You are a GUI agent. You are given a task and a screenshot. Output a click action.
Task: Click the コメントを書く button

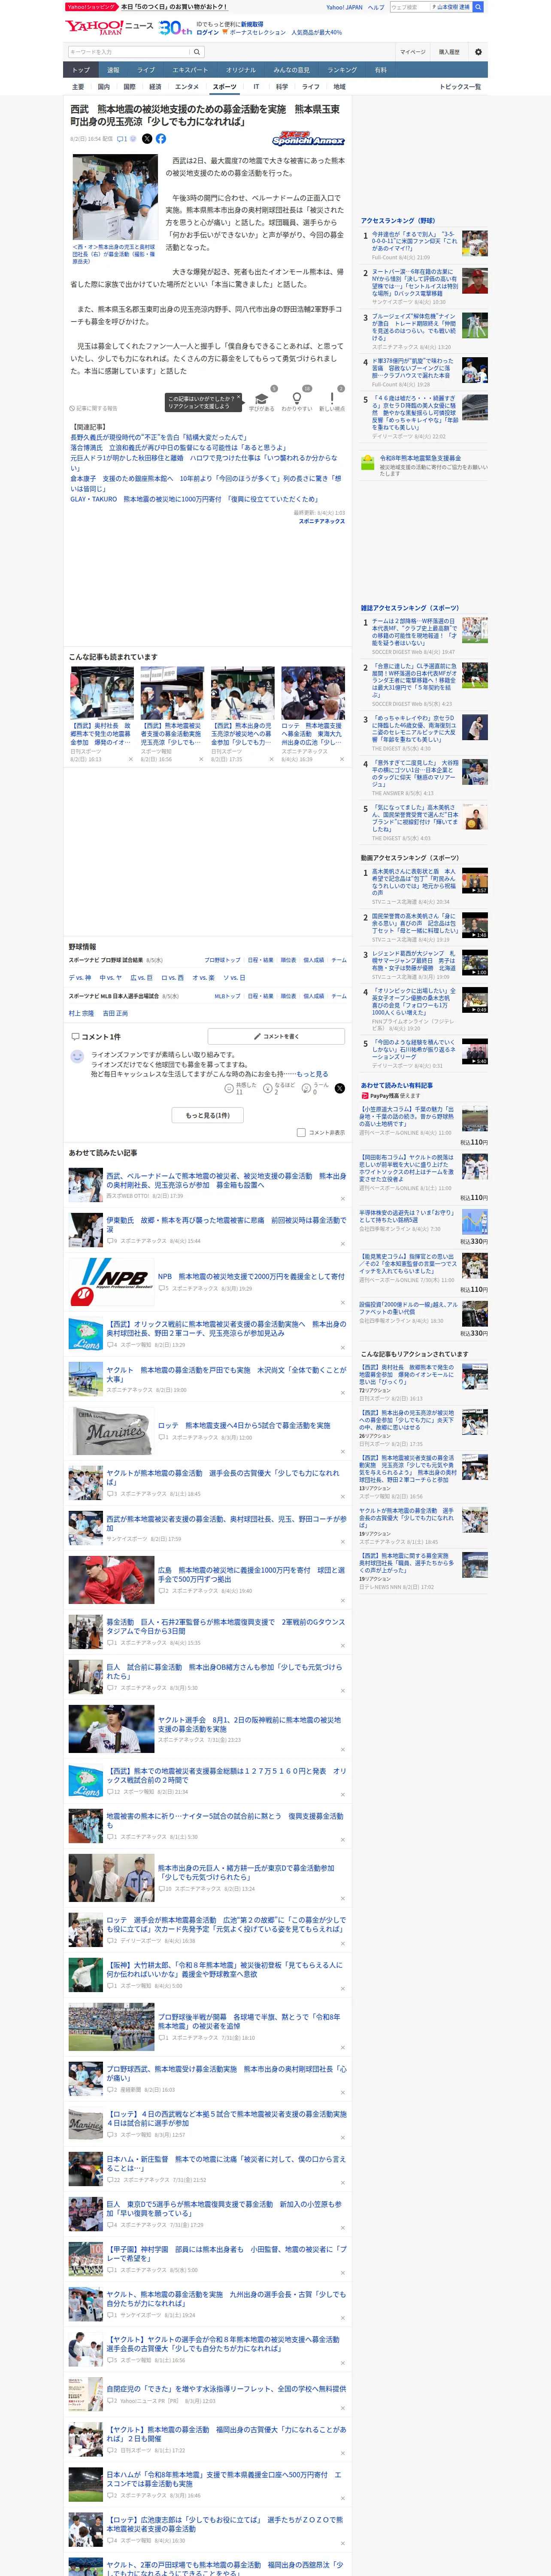276,1036
